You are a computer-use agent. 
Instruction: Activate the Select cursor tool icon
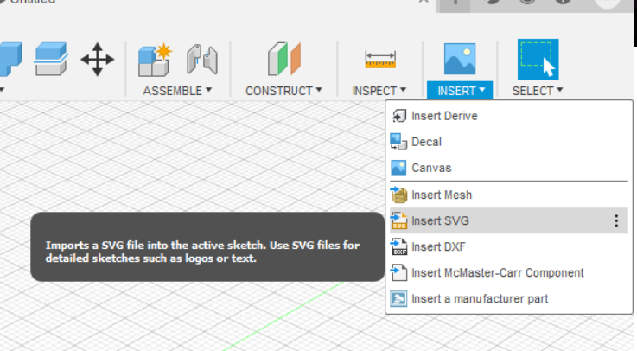[x=538, y=59]
